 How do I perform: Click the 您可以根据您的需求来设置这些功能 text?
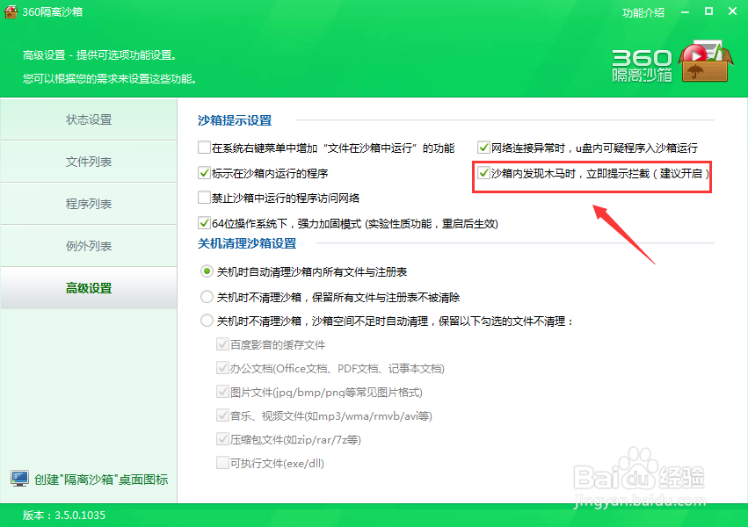click(x=110, y=79)
